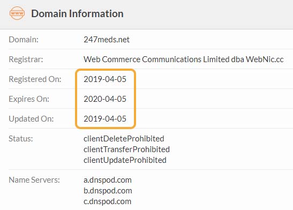This screenshot has height=210, width=293.
Task: Click the orange www globe icon
Action: 17,13
